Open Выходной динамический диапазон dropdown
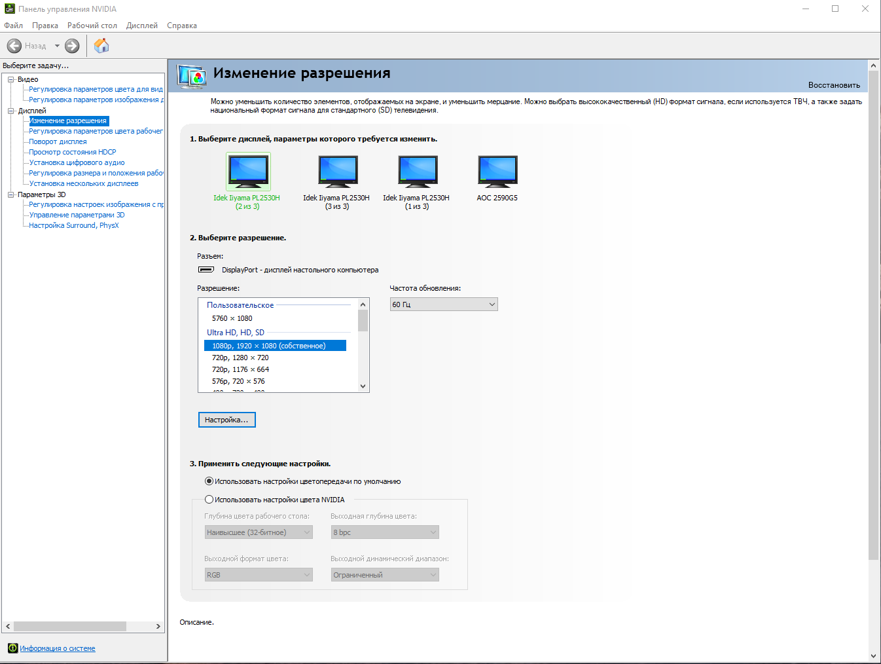881x664 pixels. coord(385,575)
